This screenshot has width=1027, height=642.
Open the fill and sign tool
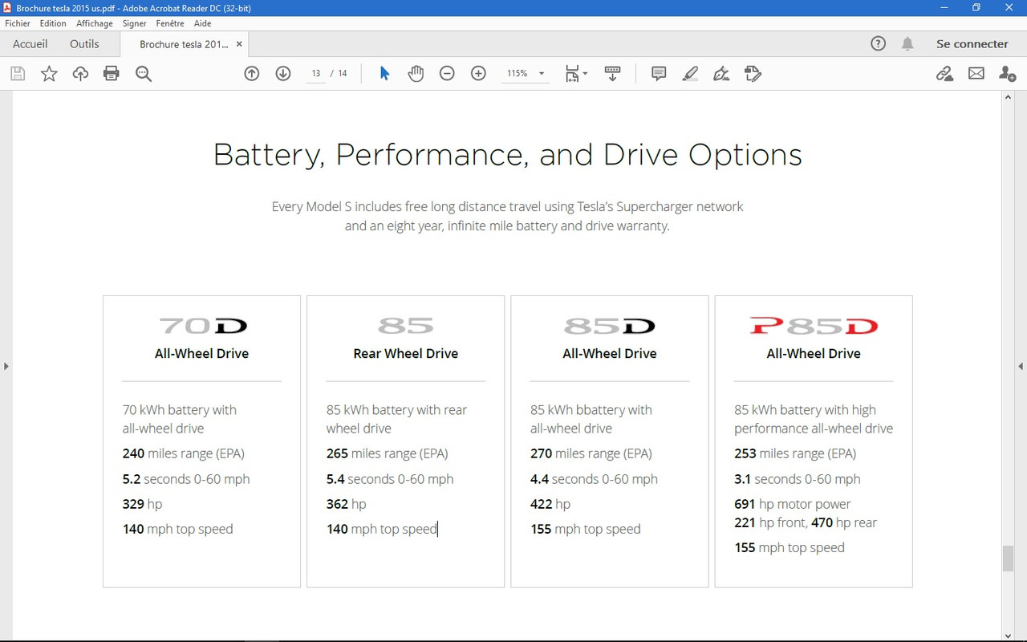721,74
